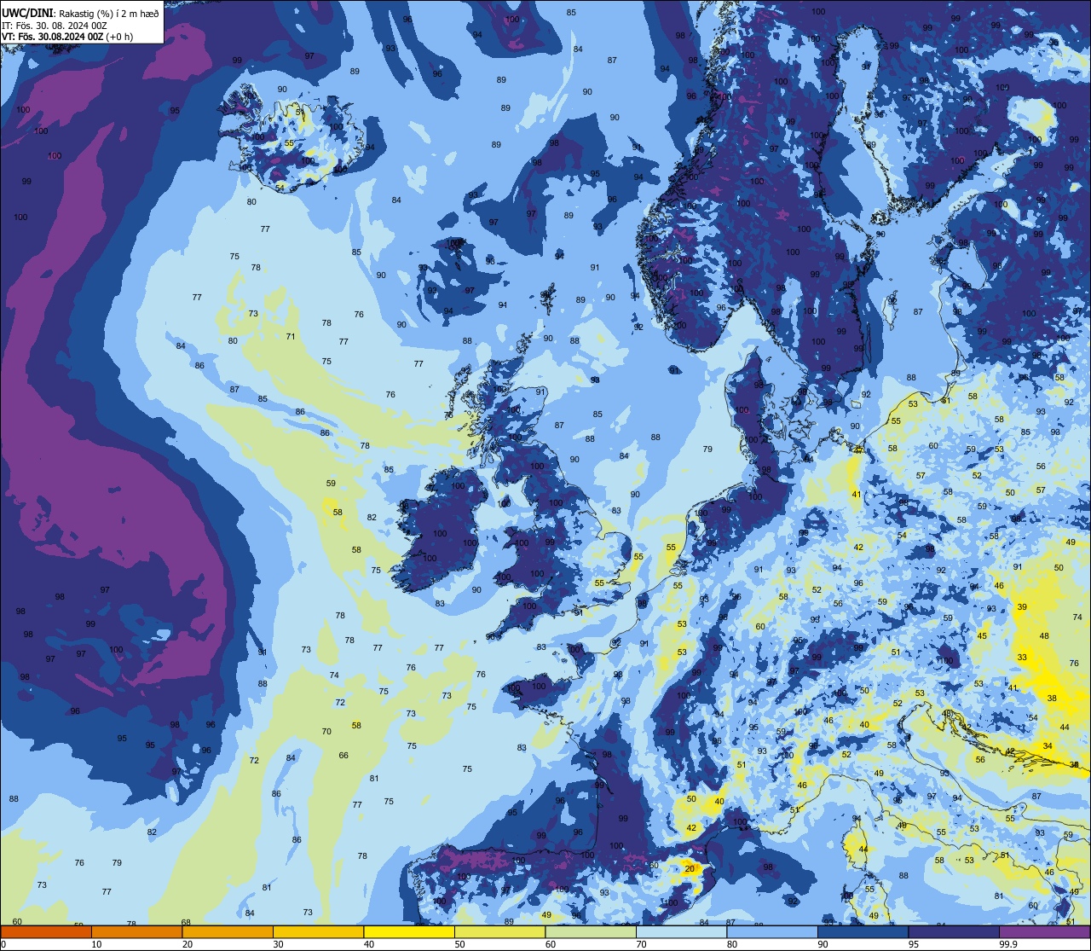This screenshot has height=951, width=1091.
Task: Click the '34' humidity value on the map
Action: tap(1048, 745)
